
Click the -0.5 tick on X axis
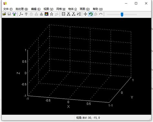pyautogui.click(x=48, y=100)
